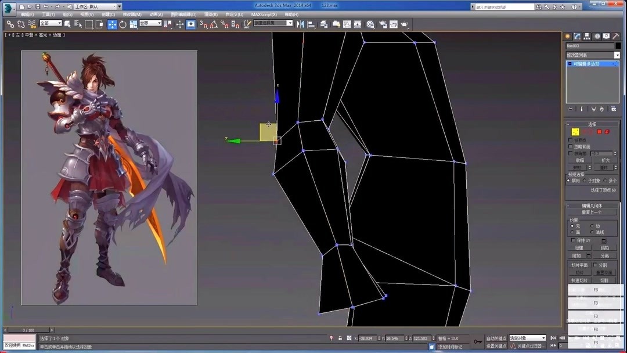Click the 附加 (Attach) button
The height and width of the screenshot is (353, 627).
pyautogui.click(x=576, y=255)
